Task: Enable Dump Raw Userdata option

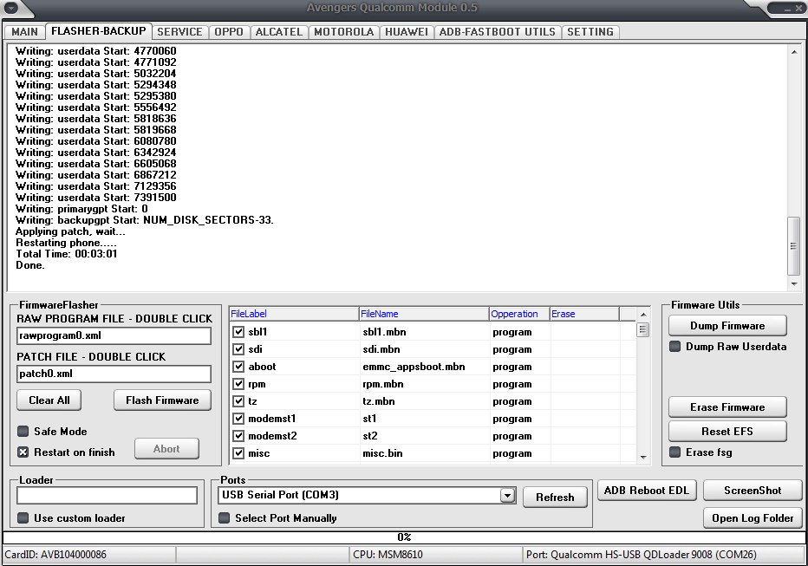Action: pos(674,347)
